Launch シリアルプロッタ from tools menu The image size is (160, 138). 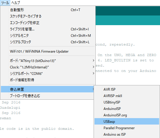coord(48,42)
